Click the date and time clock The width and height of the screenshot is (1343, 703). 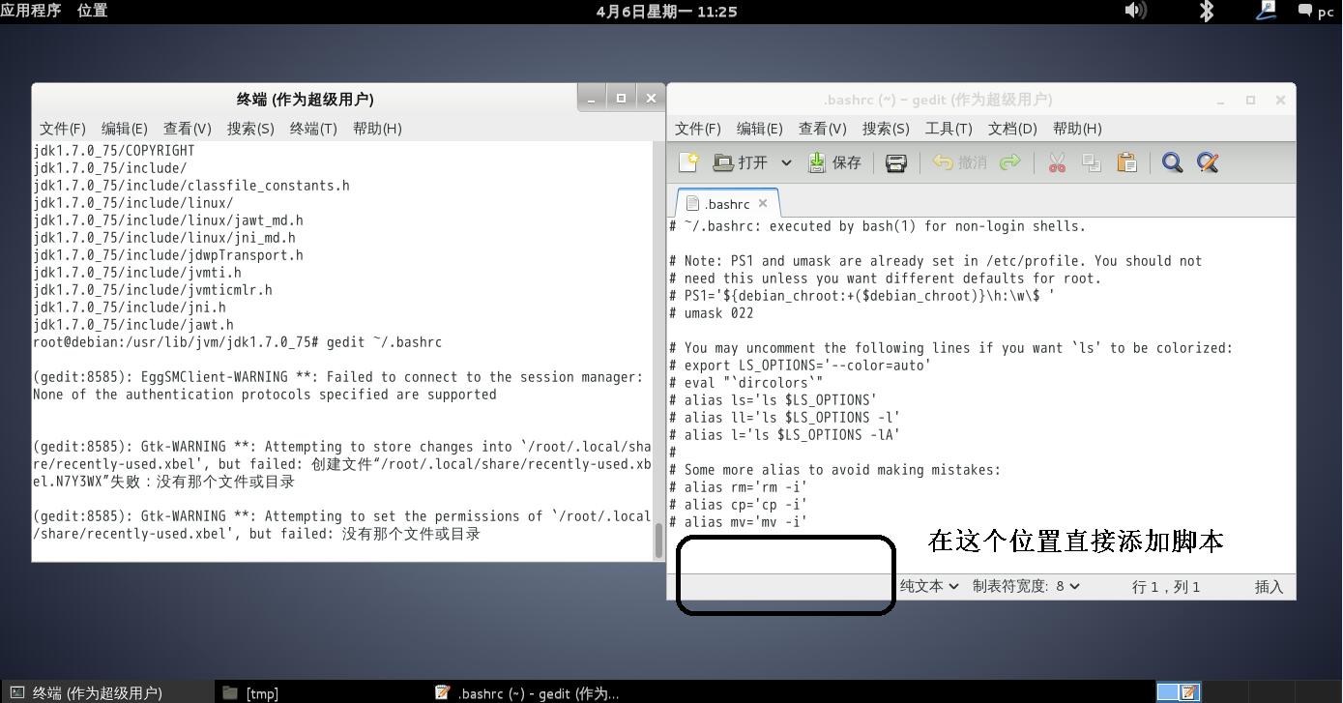666,12
